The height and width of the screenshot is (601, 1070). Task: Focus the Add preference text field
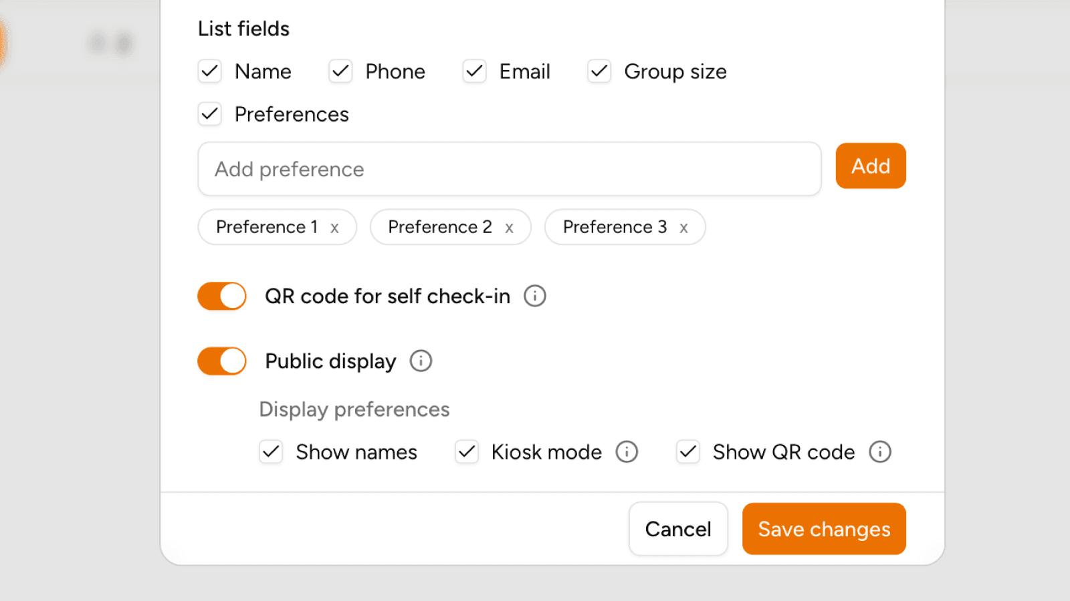509,169
